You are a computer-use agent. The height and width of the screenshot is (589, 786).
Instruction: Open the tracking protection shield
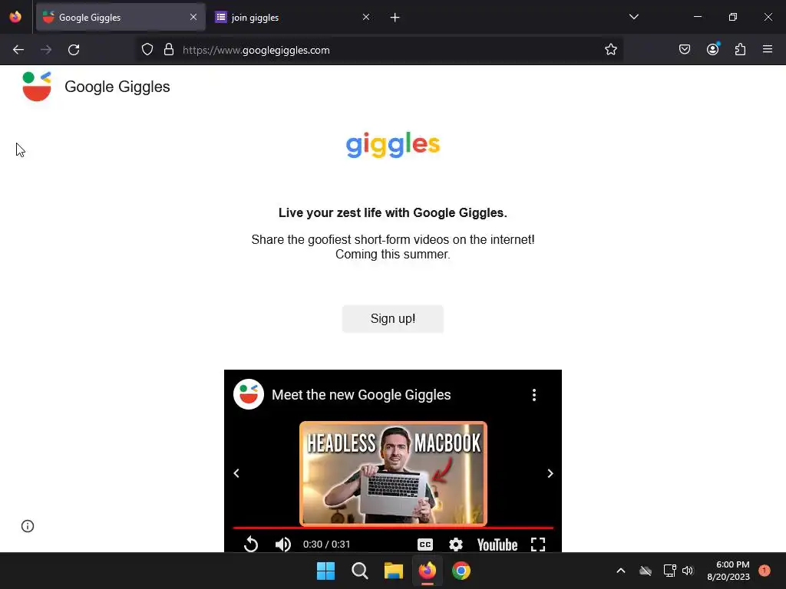click(x=147, y=50)
